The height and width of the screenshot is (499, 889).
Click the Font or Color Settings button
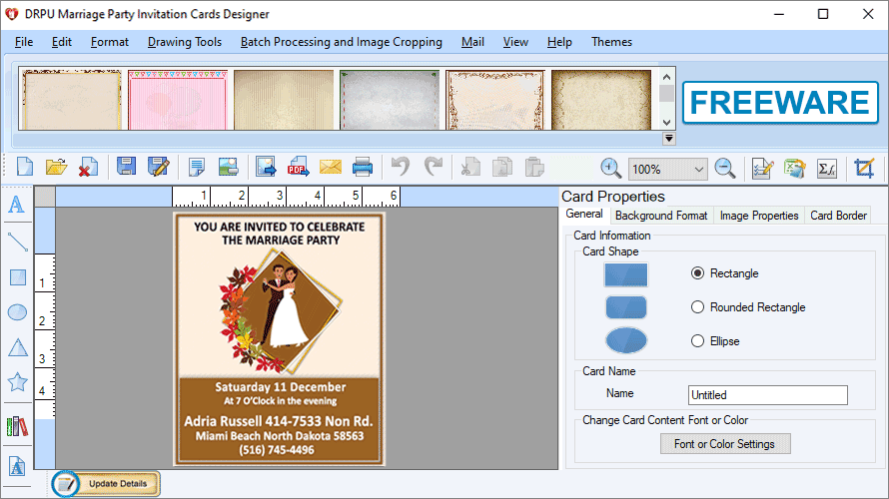pos(724,444)
